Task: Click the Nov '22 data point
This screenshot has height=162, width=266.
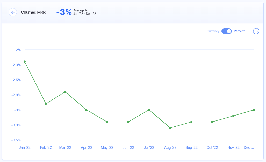Action: tap(233, 116)
